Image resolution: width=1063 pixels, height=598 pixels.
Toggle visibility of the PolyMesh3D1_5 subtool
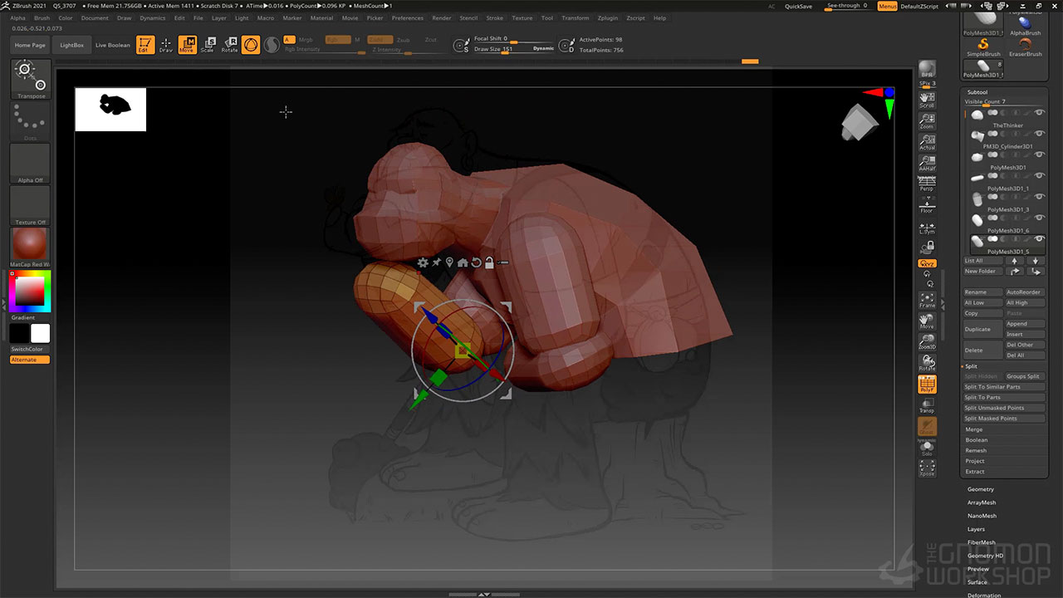click(1039, 239)
